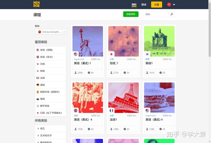Click the learners icon showing 128k

pyautogui.click(x=147, y=129)
